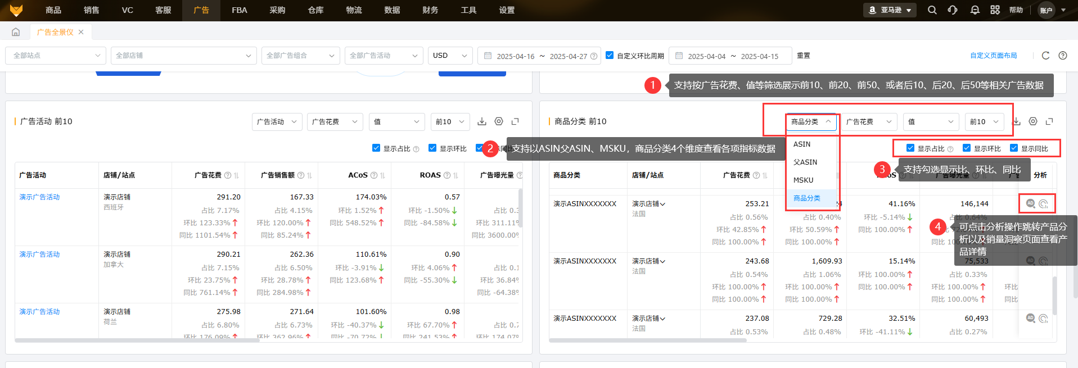Image resolution: width=1078 pixels, height=368 pixels.
Task: Open the notifications bell icon
Action: pos(975,10)
